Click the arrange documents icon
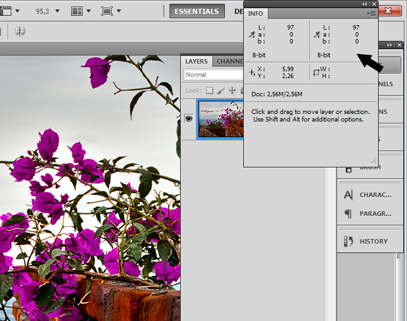The height and width of the screenshot is (321, 407). [77, 11]
